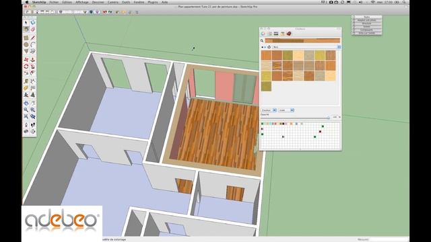This screenshot has width=431, height=242.
Task: Choose the Position Camera tool
Action: tap(26, 125)
